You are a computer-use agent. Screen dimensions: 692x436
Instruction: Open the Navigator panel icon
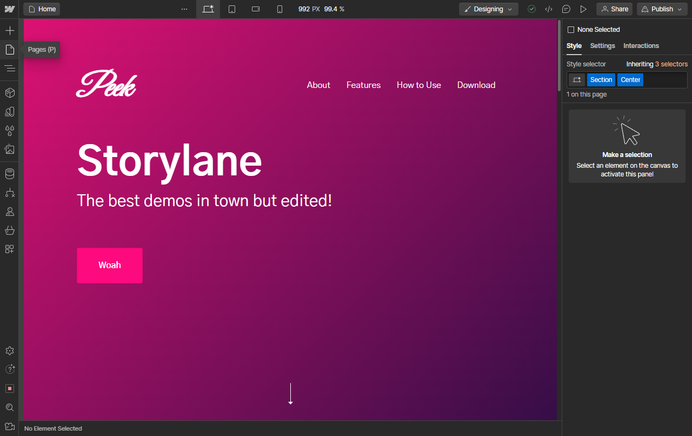[10, 69]
